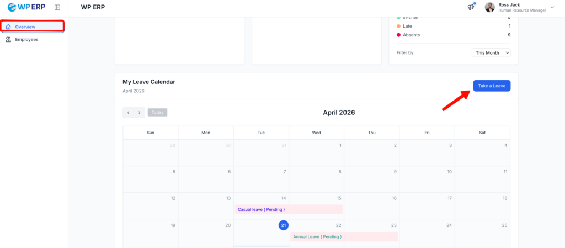Collapse the sidebar panel icon
This screenshot has width=565, height=248.
[x=57, y=7]
